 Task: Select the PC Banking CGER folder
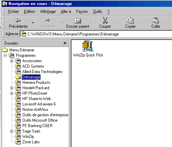(x=37, y=126)
